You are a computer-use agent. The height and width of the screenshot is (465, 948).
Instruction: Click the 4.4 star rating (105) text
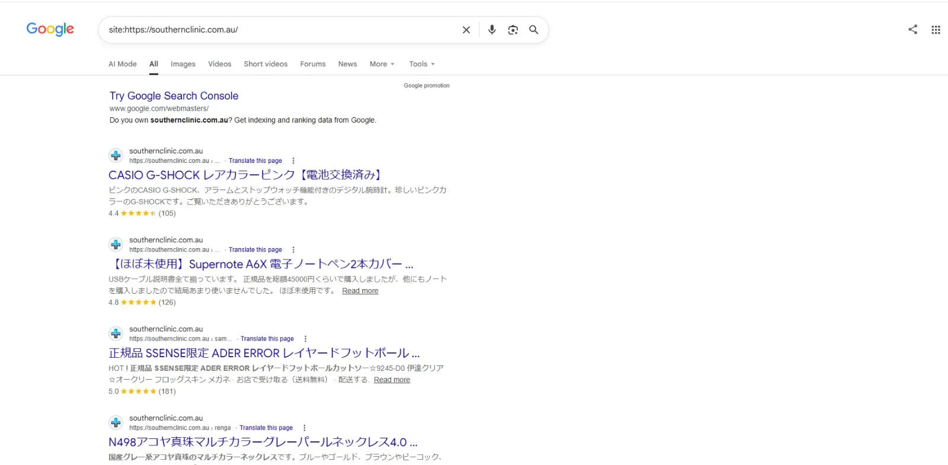coord(142,213)
